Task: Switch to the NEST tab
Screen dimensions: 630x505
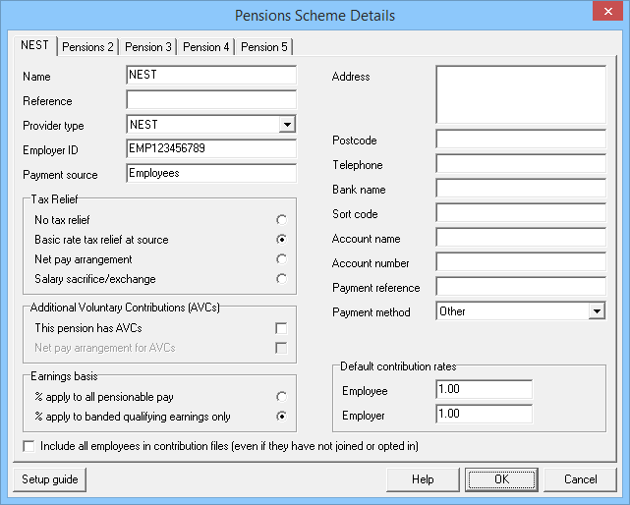Action: pos(35,45)
